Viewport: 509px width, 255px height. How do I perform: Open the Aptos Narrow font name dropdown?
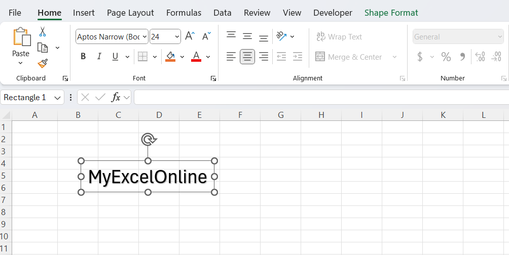144,36
